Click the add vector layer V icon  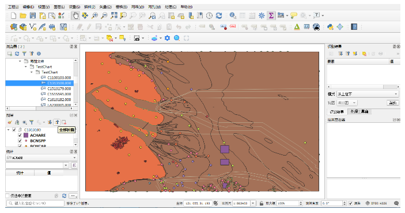click(x=33, y=27)
